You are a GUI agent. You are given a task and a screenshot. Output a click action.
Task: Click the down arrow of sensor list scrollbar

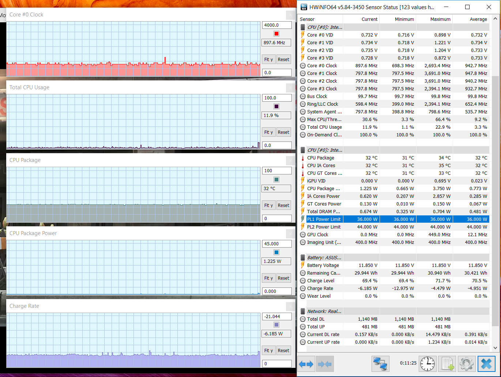pos(496,348)
